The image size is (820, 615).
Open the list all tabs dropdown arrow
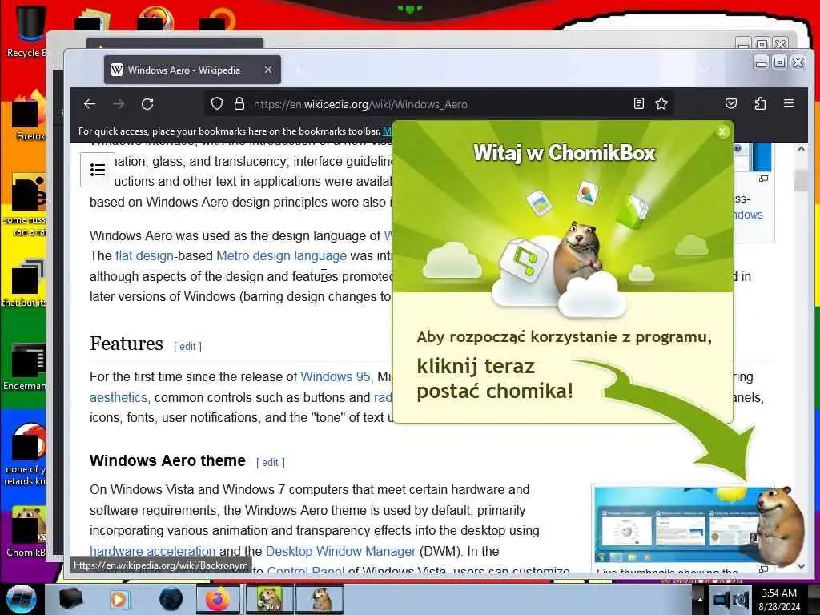(x=705, y=69)
